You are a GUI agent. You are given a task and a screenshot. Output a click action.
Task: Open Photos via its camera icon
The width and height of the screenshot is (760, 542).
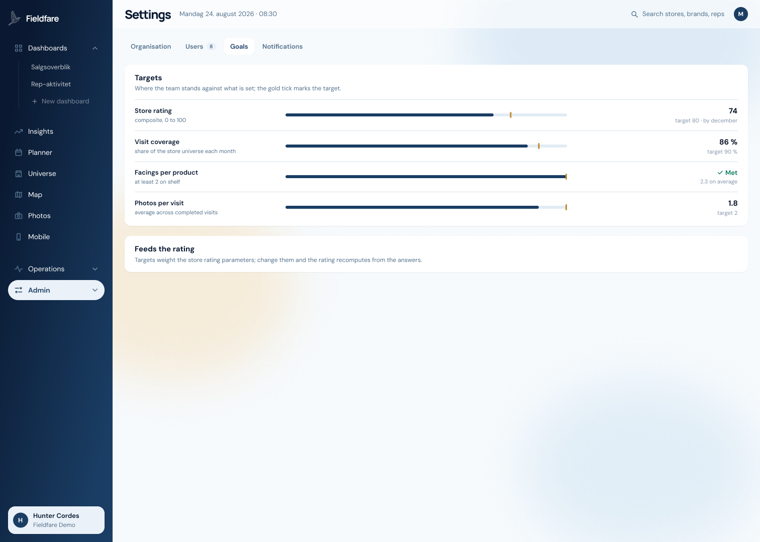click(x=19, y=216)
